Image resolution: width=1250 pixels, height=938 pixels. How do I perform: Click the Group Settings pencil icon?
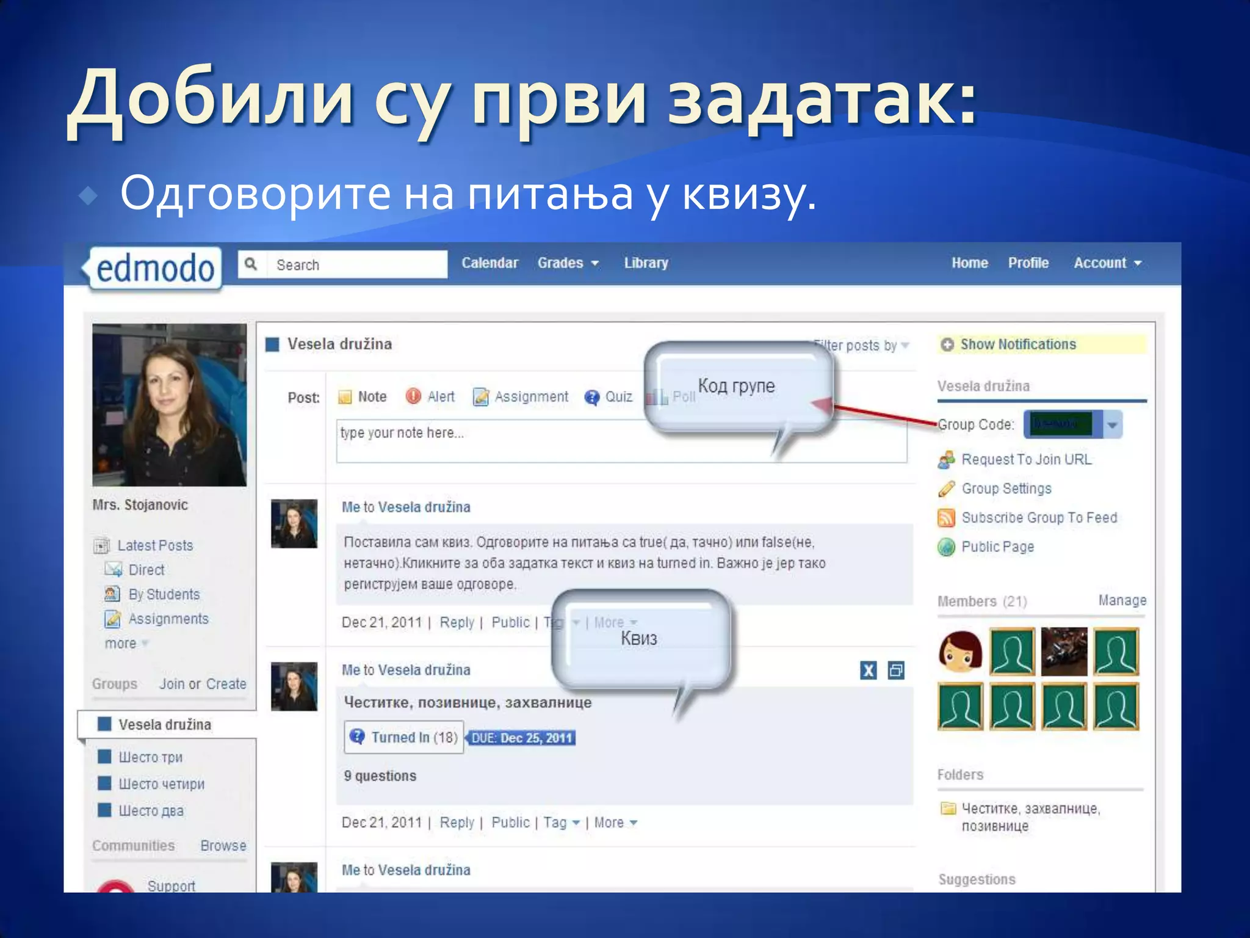coord(947,489)
